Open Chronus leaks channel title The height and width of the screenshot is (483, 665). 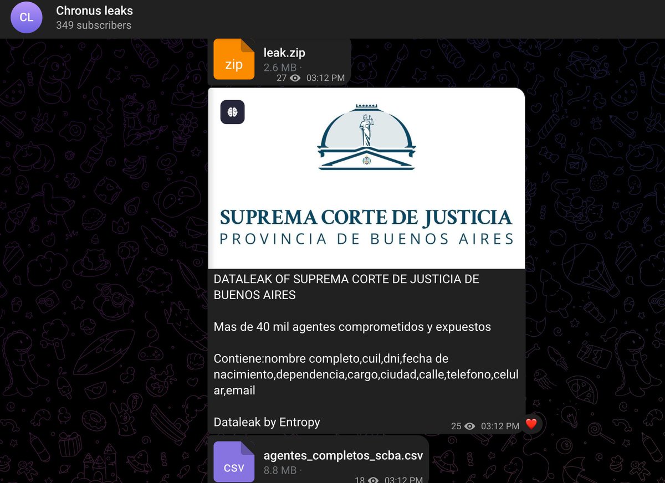[95, 11]
